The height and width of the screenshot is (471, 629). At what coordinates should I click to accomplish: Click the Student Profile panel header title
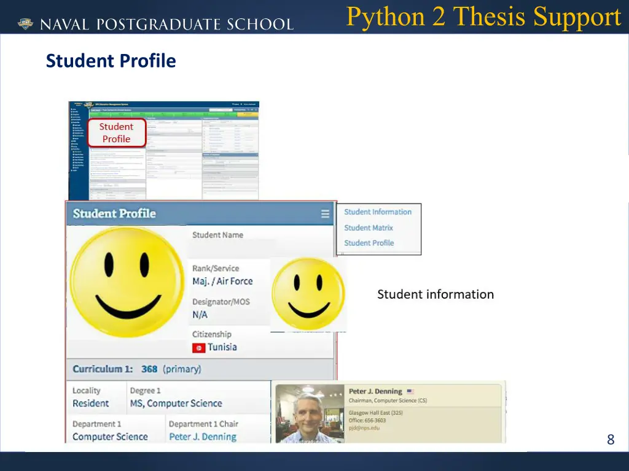(x=114, y=213)
